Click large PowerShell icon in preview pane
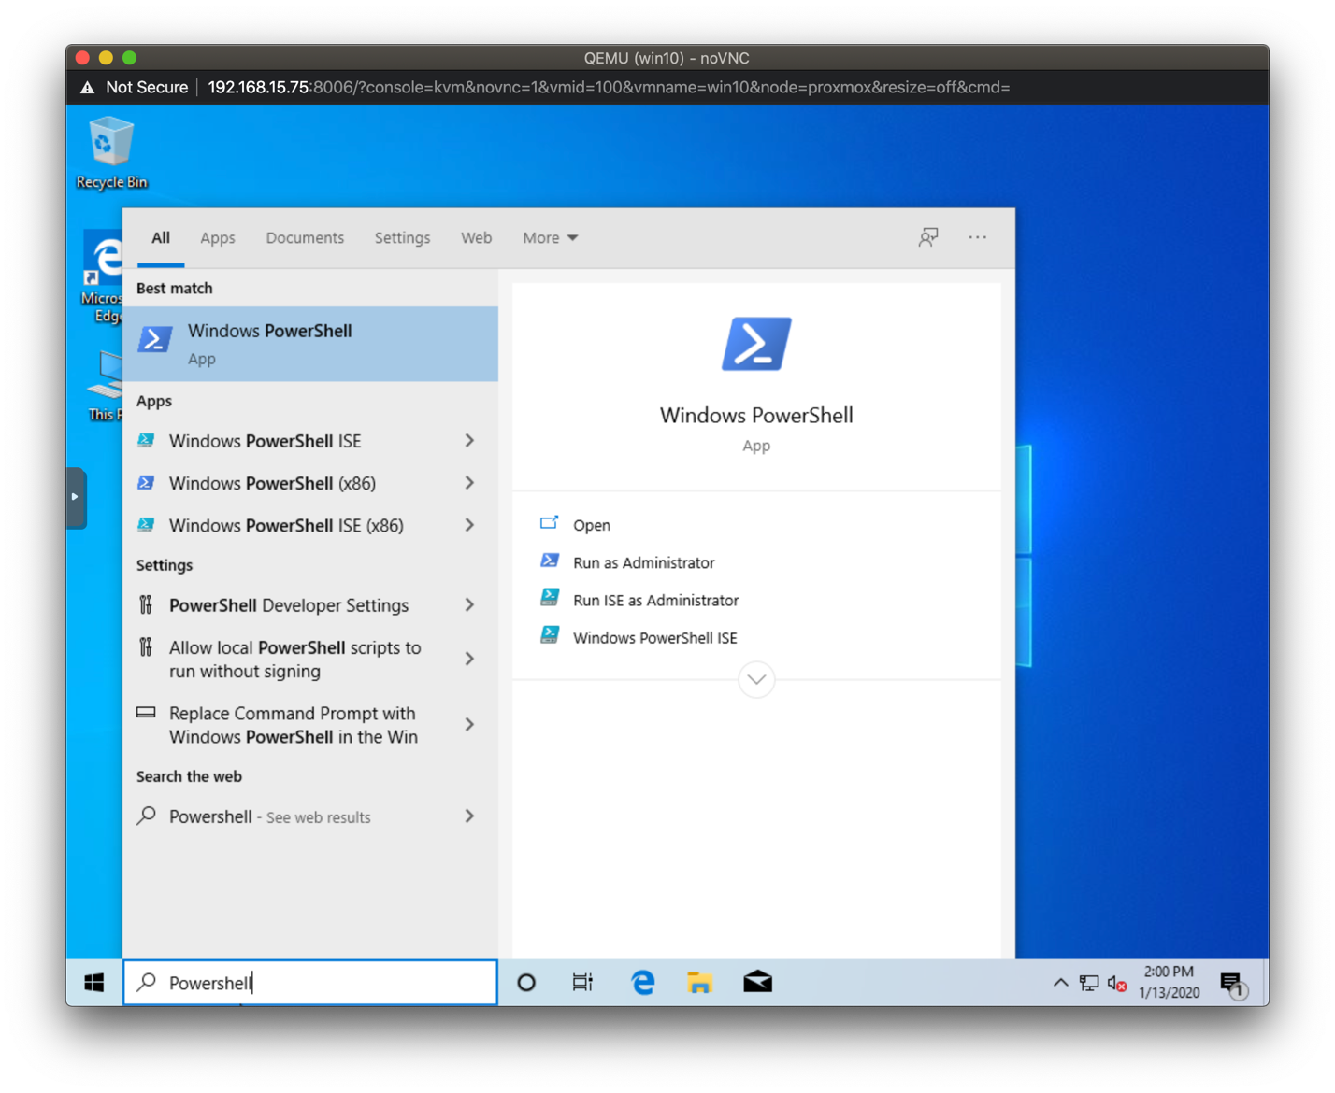Image resolution: width=1335 pixels, height=1093 pixels. [756, 344]
